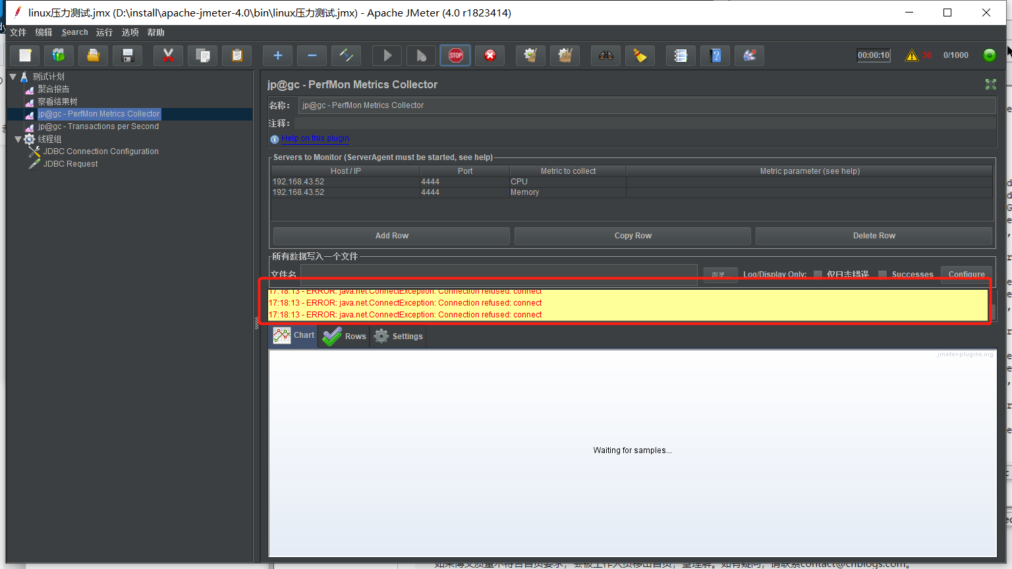Viewport: 1012px width, 569px height.
Task: Start the test with the play icon
Action: tap(387, 55)
